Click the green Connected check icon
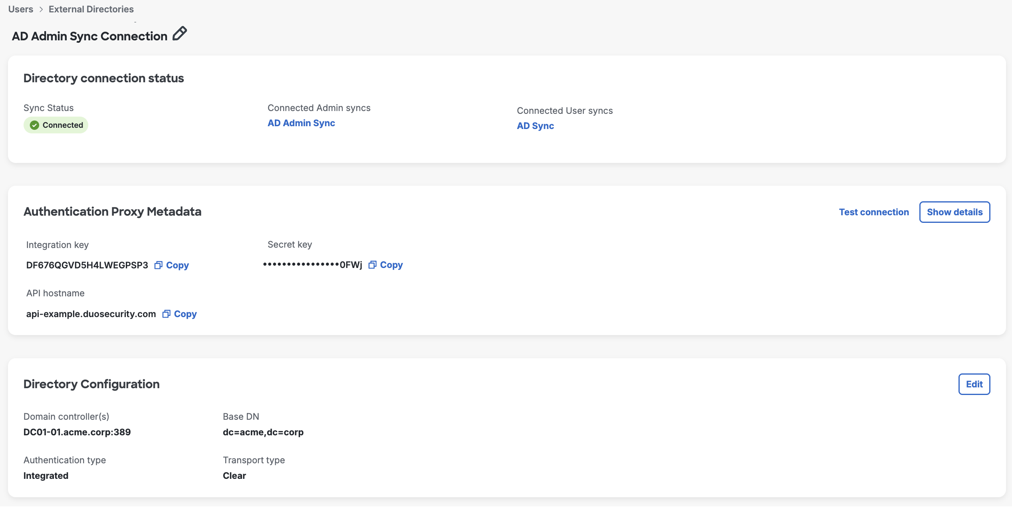1012x508 pixels. [x=35, y=125]
